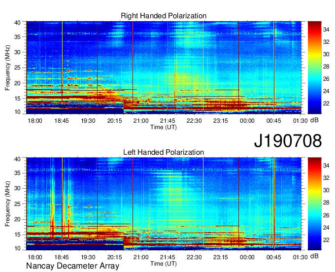Viewport: 335px width, 272px height.
Task: Click 18:00 tick under Right Handed plot
Action: [x=35, y=121]
